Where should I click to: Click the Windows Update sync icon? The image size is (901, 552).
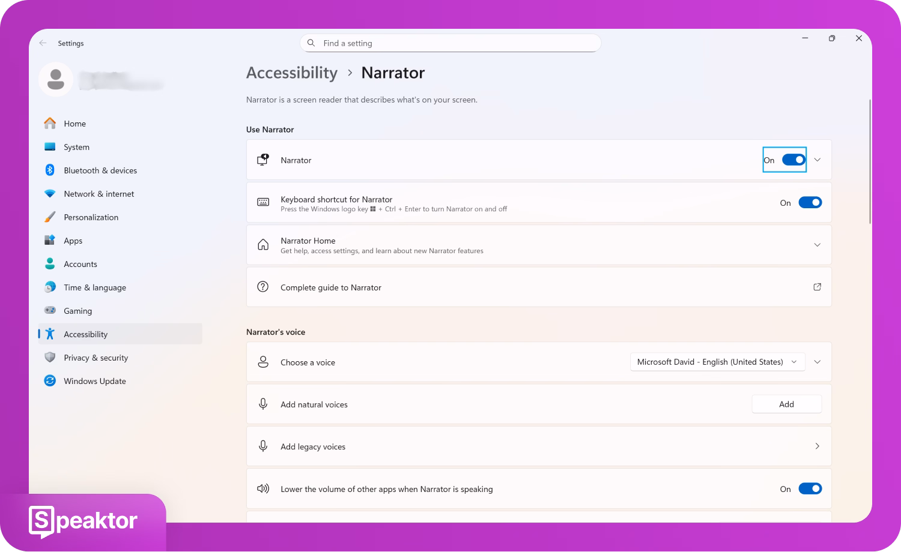50,381
